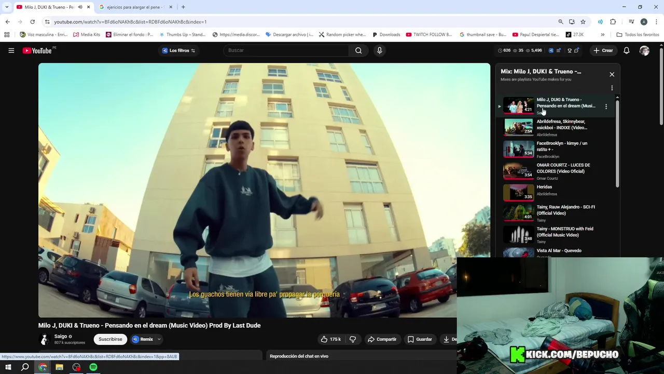Screen dimensions: 664x374
Task: Start voice search with microphone icon
Action: point(379,50)
